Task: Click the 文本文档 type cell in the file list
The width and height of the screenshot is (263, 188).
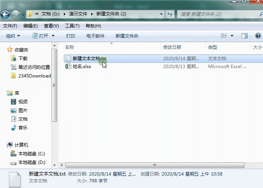Action: pyautogui.click(x=217, y=59)
